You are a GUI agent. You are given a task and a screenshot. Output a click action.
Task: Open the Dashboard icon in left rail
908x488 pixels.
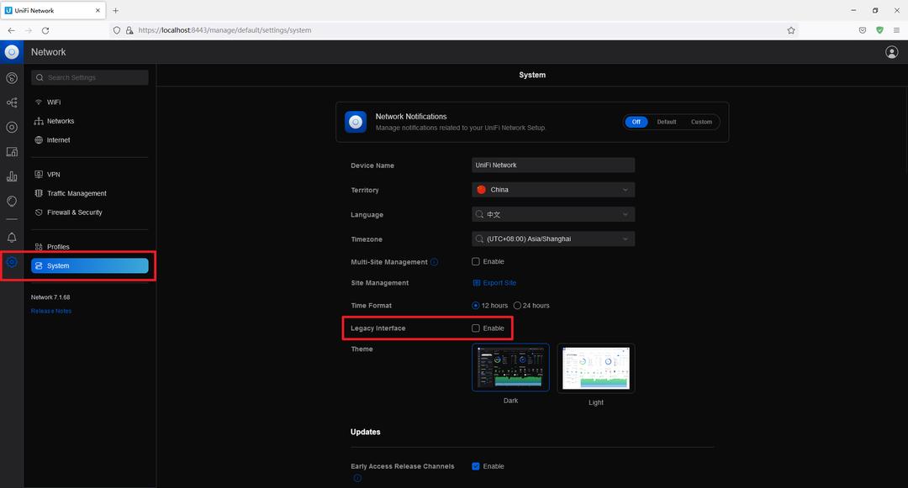pos(12,78)
